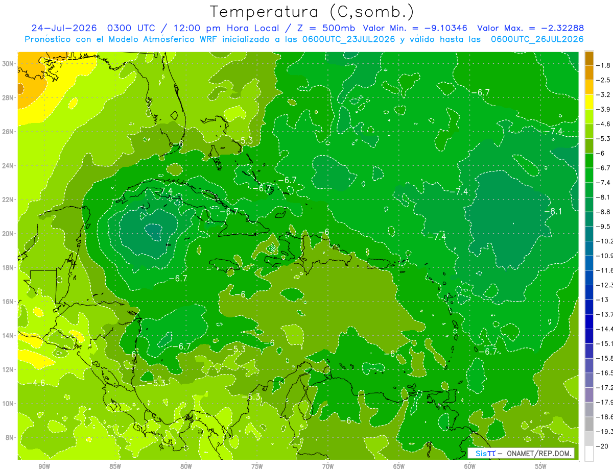613x473 pixels.
Task: Click the date '24-Jul-2026' in the header
Action: pos(64,28)
